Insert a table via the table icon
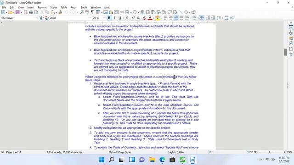This screenshot has height=165, width=294. (98, 12)
